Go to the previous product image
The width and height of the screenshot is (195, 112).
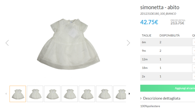point(7,43)
